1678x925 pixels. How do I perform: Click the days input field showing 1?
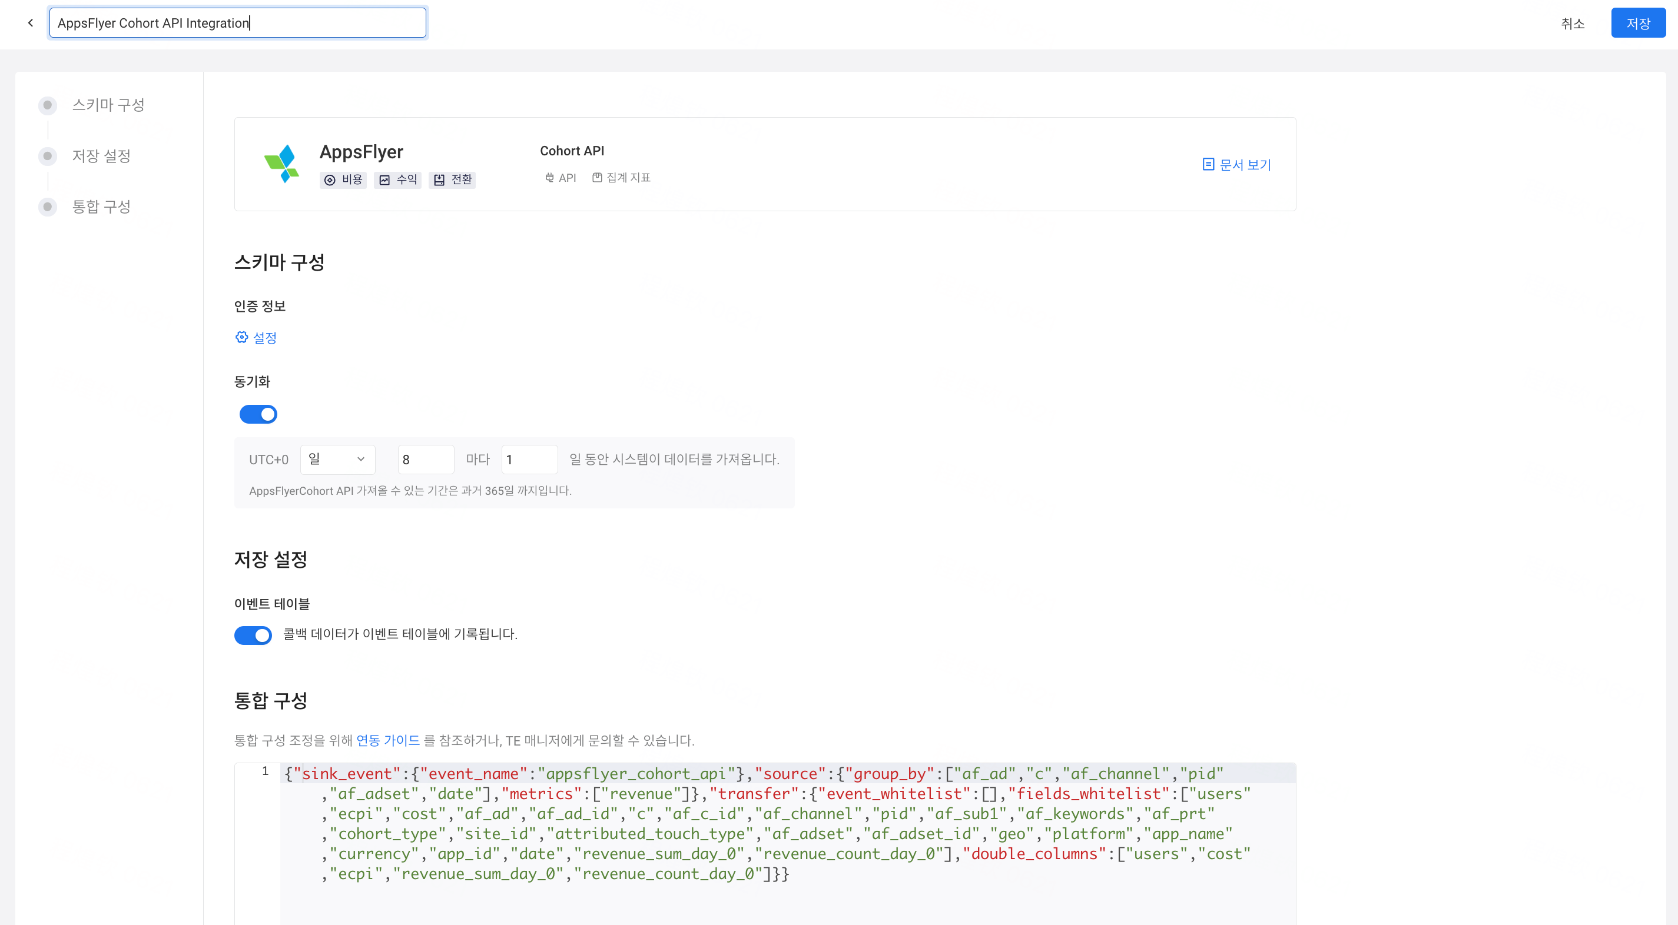529,460
